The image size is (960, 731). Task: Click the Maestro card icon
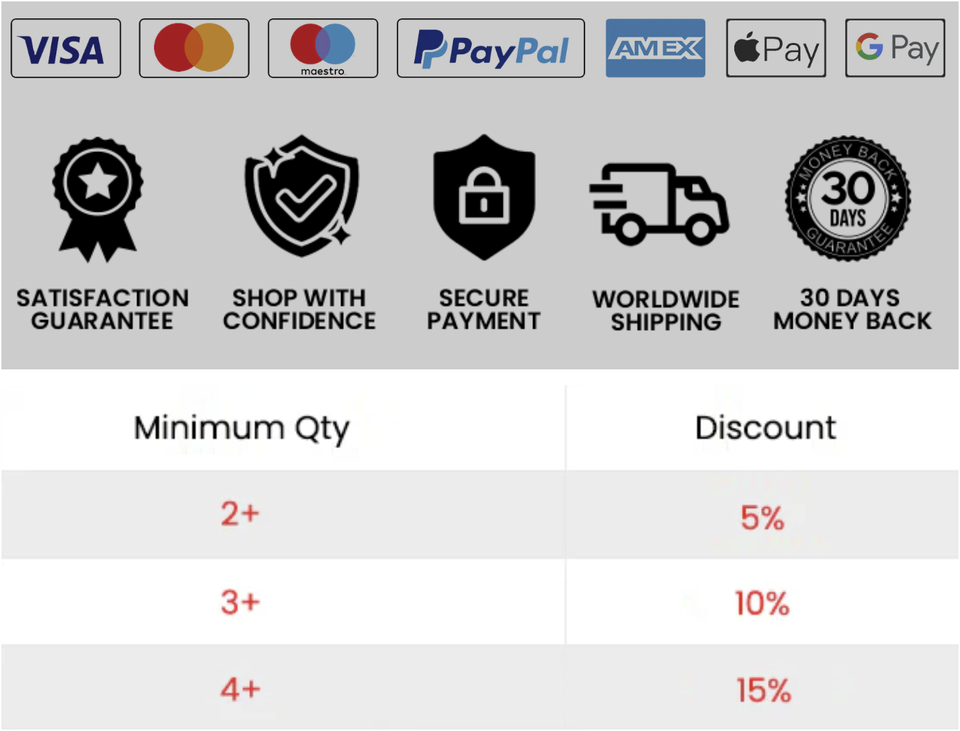pos(323,49)
